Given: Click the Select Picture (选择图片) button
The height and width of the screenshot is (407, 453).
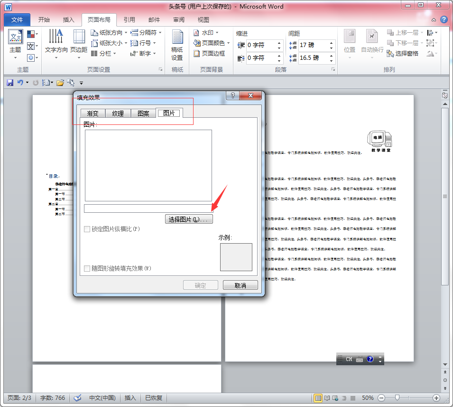Looking at the screenshot, I should click(188, 219).
